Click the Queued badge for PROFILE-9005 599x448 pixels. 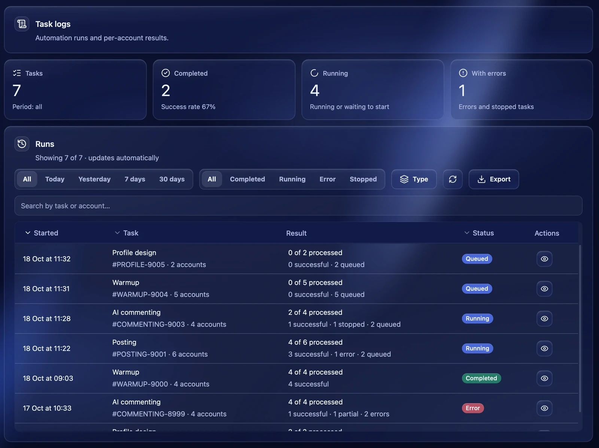click(477, 259)
